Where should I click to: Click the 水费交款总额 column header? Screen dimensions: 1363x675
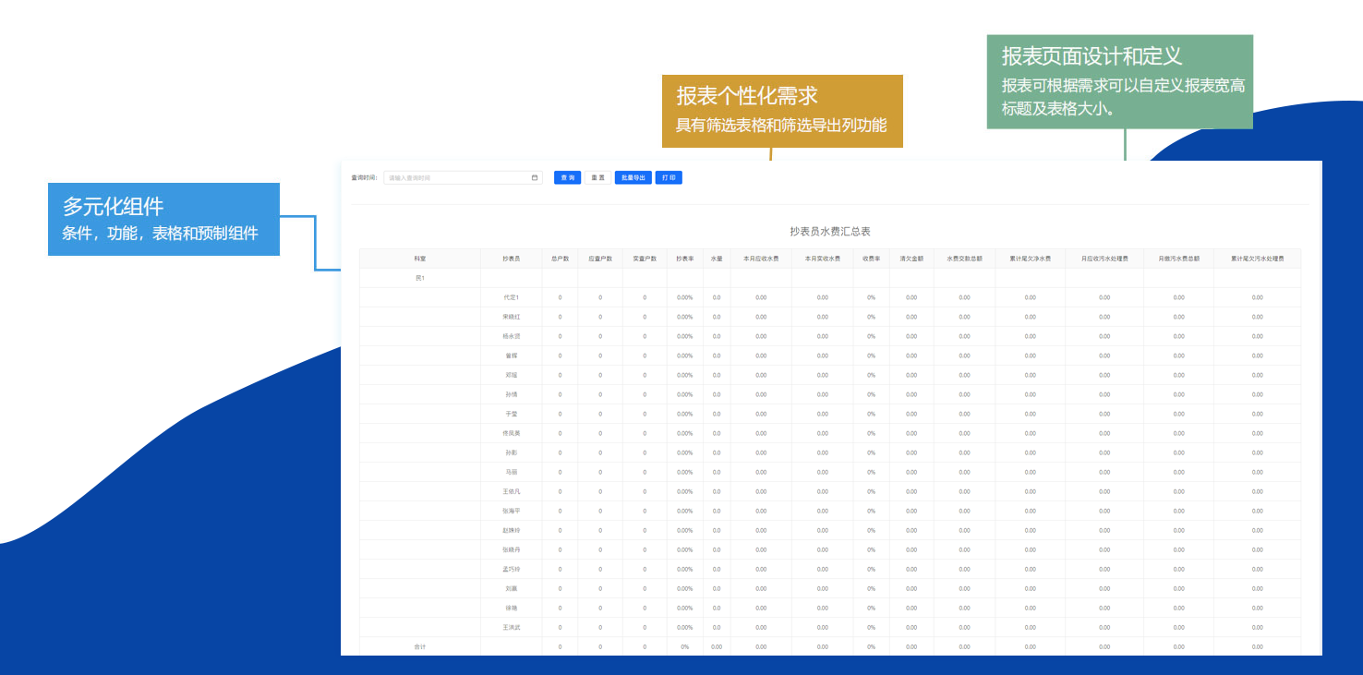964,259
